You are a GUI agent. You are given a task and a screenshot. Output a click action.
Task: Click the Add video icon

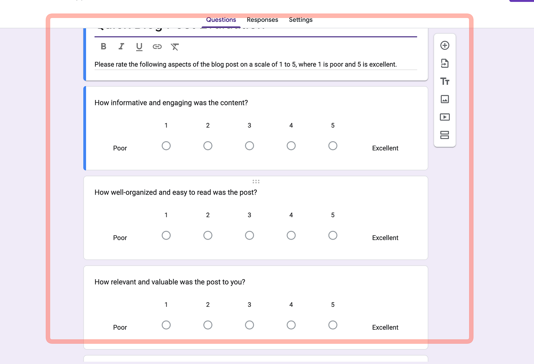pos(445,117)
